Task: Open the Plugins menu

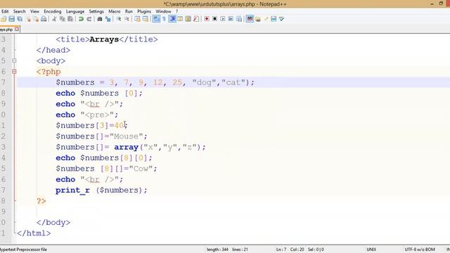Action: [x=144, y=11]
